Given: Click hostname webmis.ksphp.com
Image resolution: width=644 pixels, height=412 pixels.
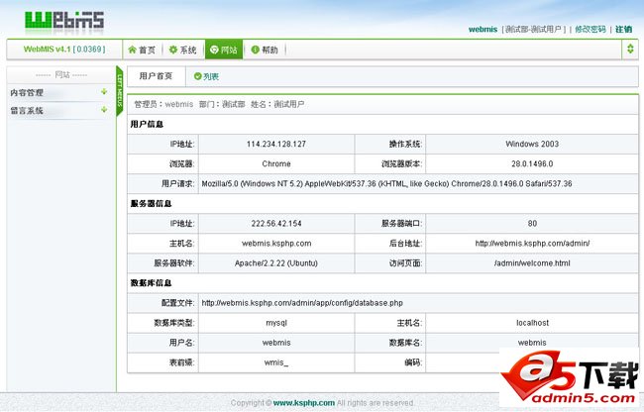Looking at the screenshot, I should tap(276, 244).
